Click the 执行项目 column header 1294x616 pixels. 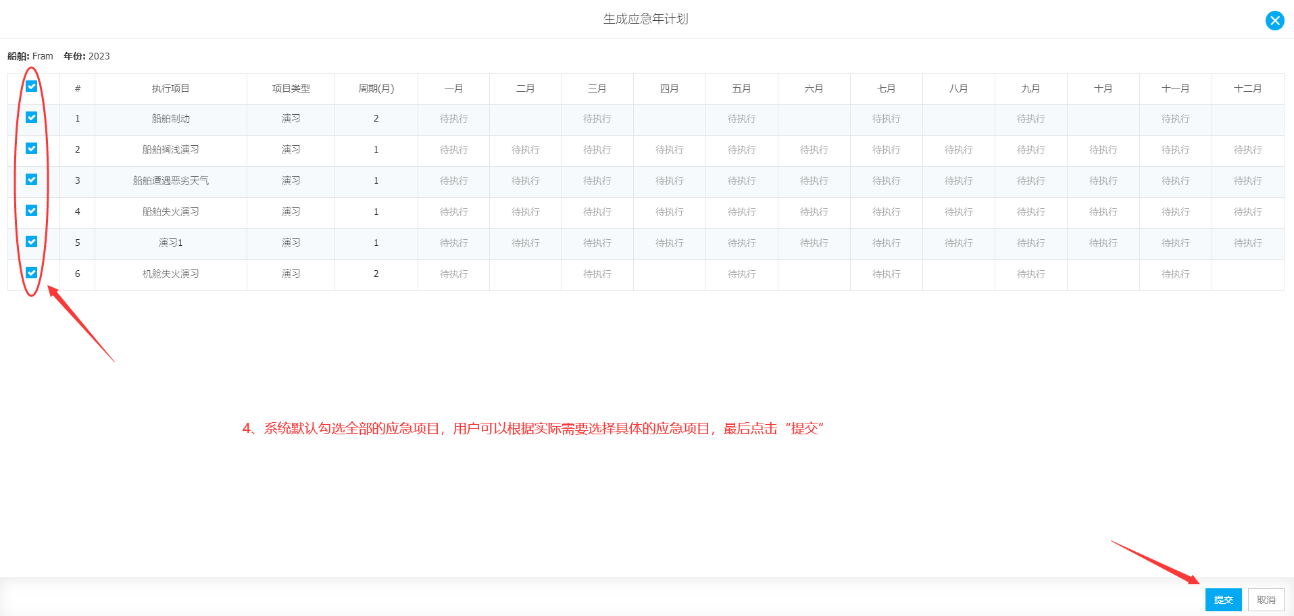[x=171, y=88]
